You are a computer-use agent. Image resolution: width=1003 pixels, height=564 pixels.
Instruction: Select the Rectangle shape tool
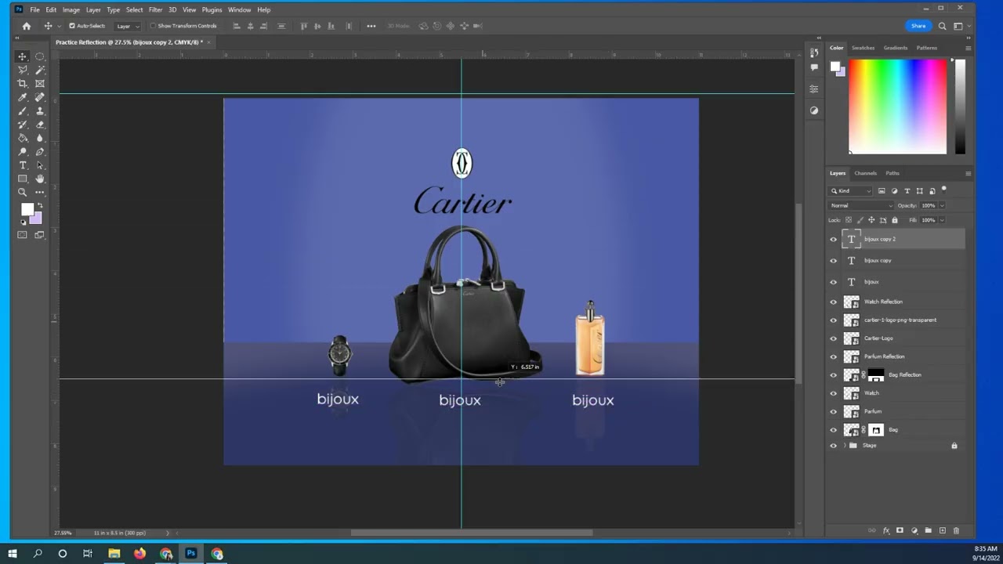click(x=22, y=179)
